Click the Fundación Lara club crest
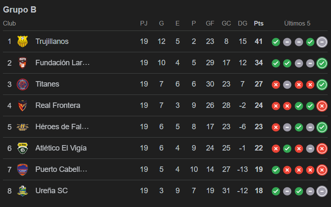This screenshot has width=331, height=207. 22,63
